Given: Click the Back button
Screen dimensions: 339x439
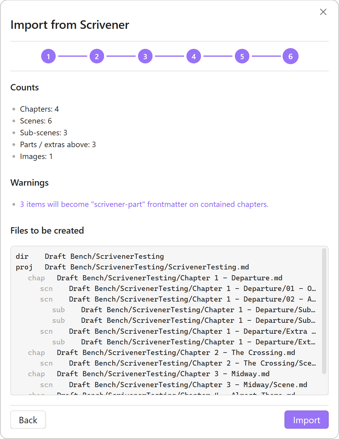Looking at the screenshot, I should click(x=28, y=420).
